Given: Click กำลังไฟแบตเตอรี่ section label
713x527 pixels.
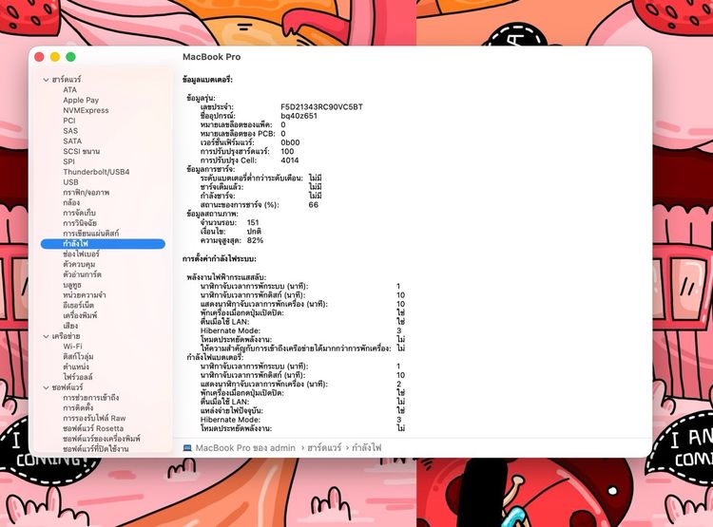Looking at the screenshot, I should pos(215,357).
